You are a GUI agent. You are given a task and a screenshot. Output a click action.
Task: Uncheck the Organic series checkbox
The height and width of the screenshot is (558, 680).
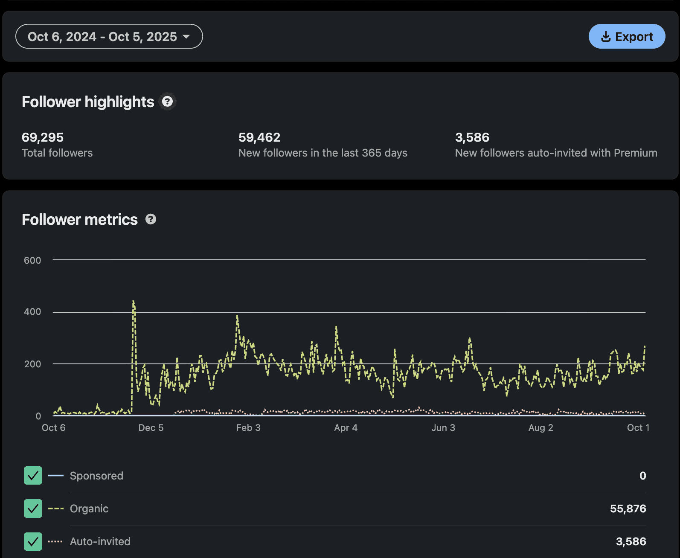(x=33, y=509)
